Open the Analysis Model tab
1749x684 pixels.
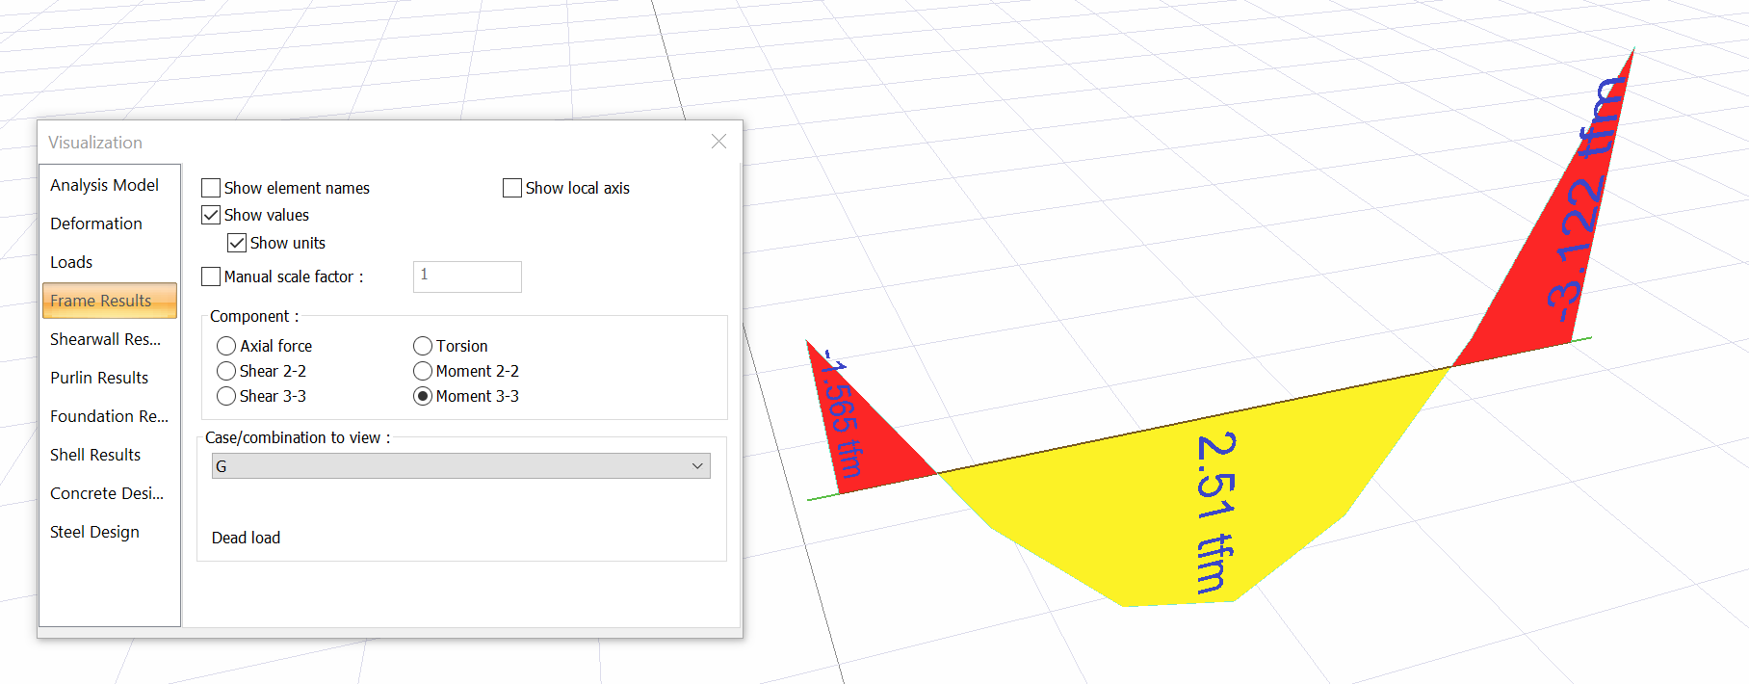coord(104,185)
